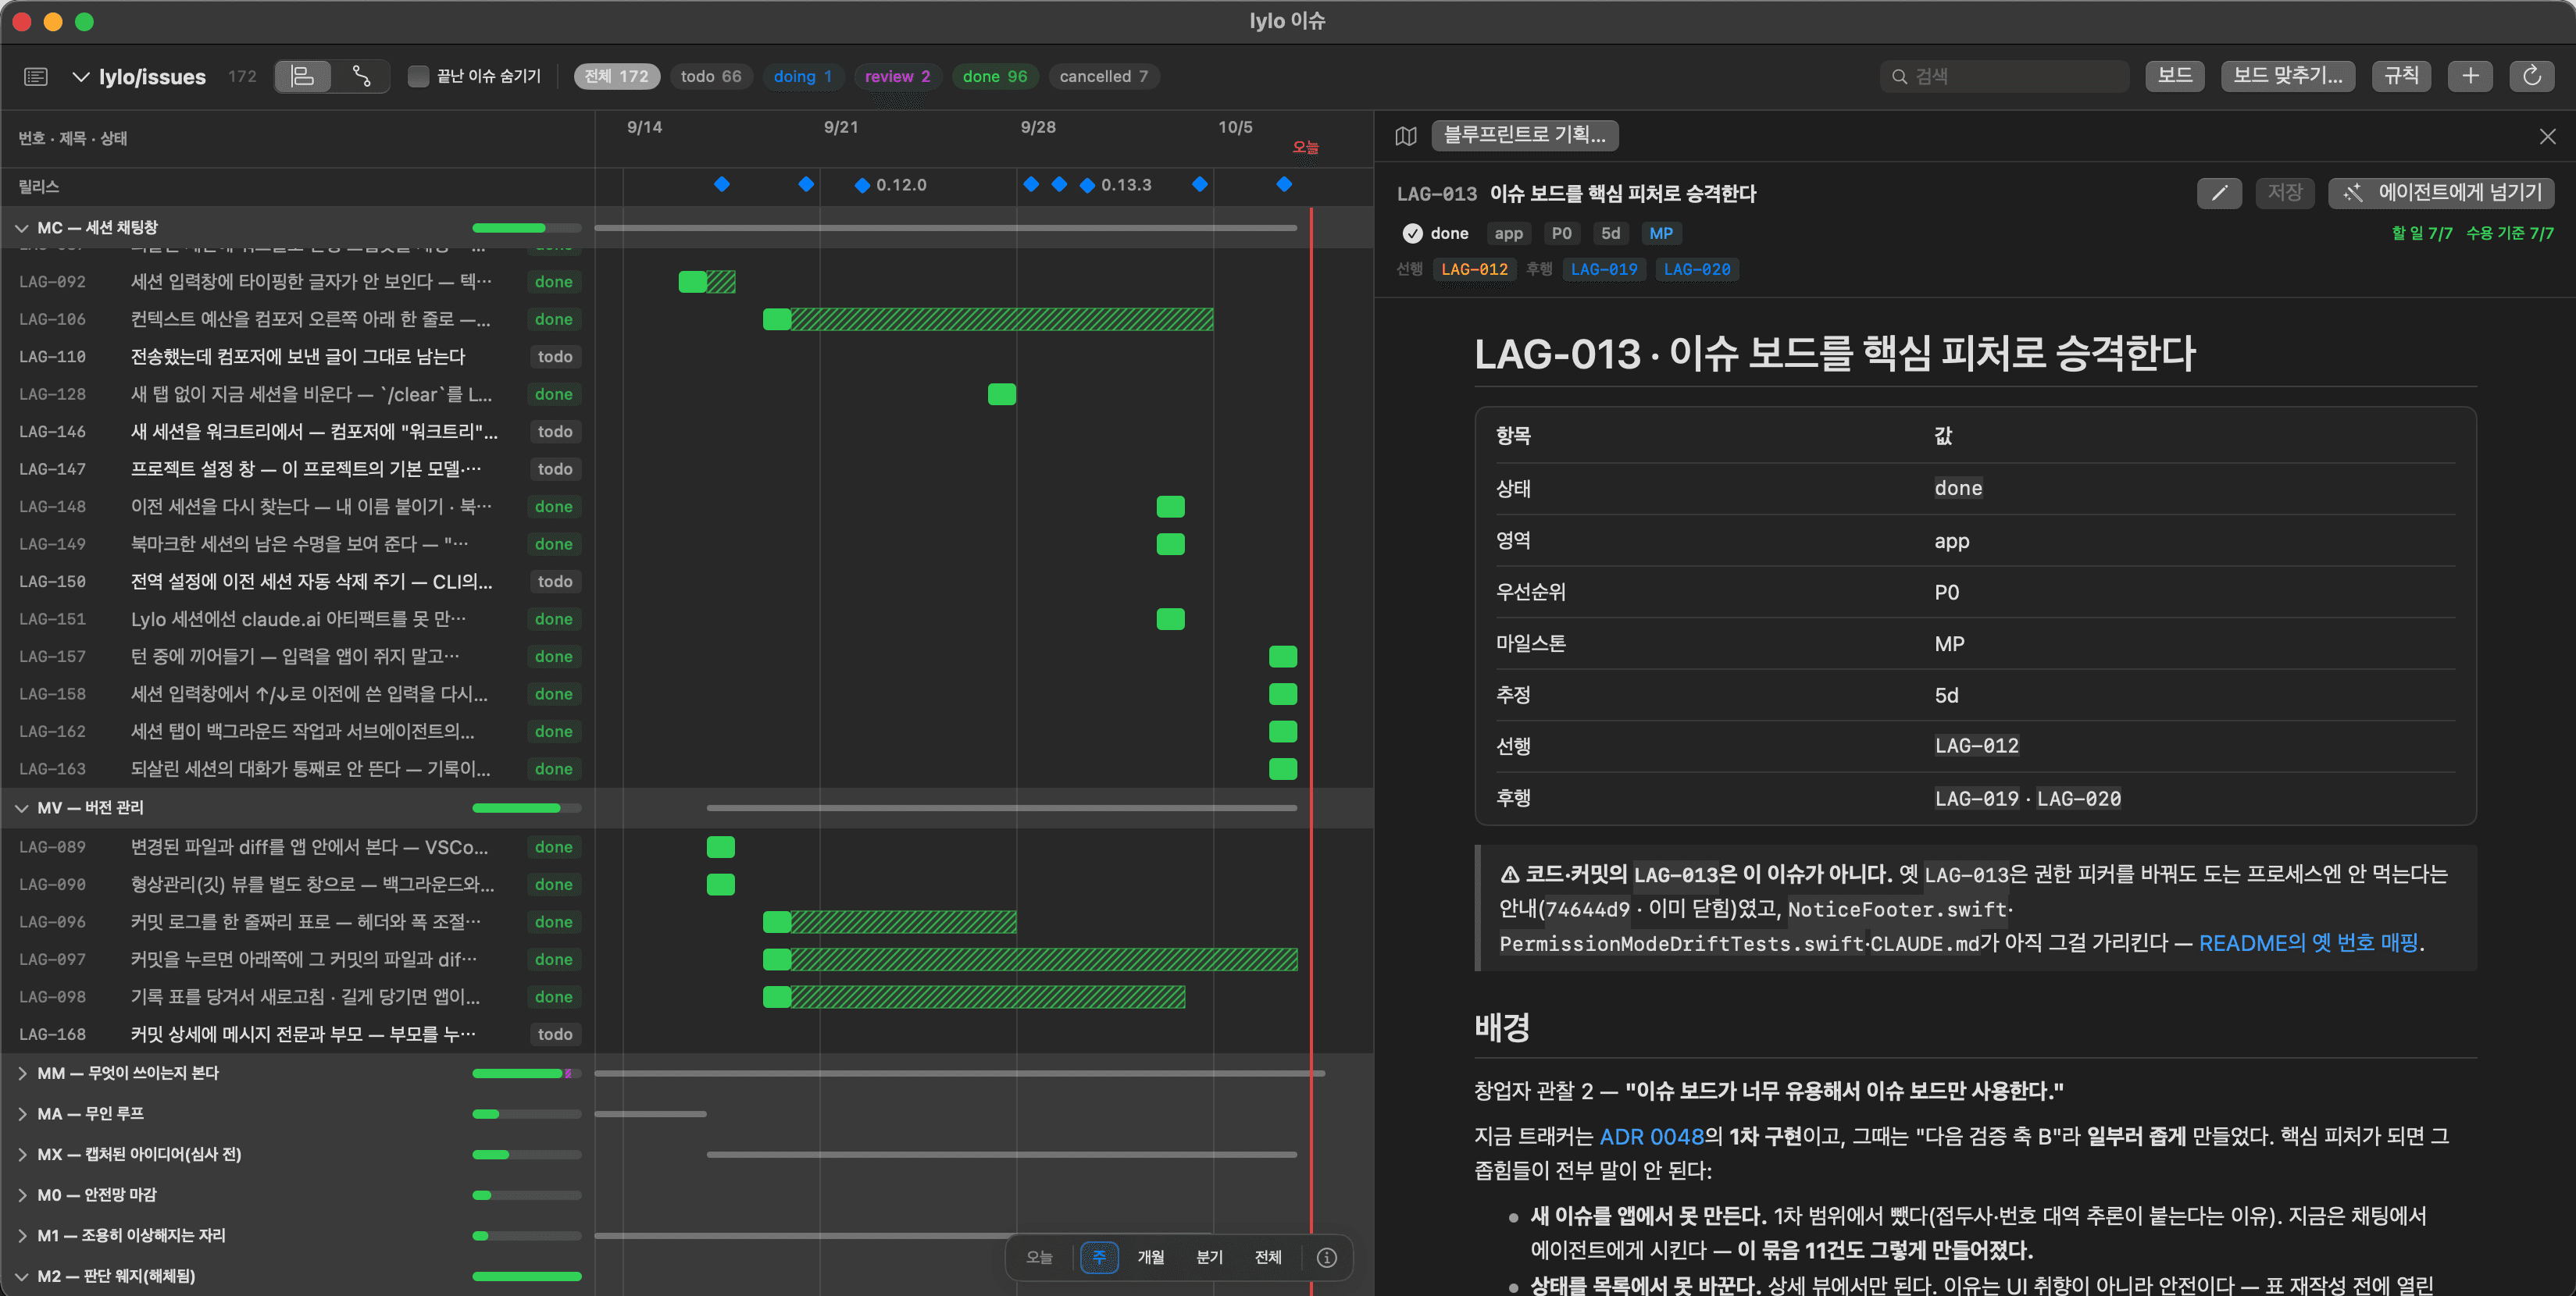The height and width of the screenshot is (1296, 2576).
Task: Collapse the MV — 버전 관리 group
Action: [21, 807]
